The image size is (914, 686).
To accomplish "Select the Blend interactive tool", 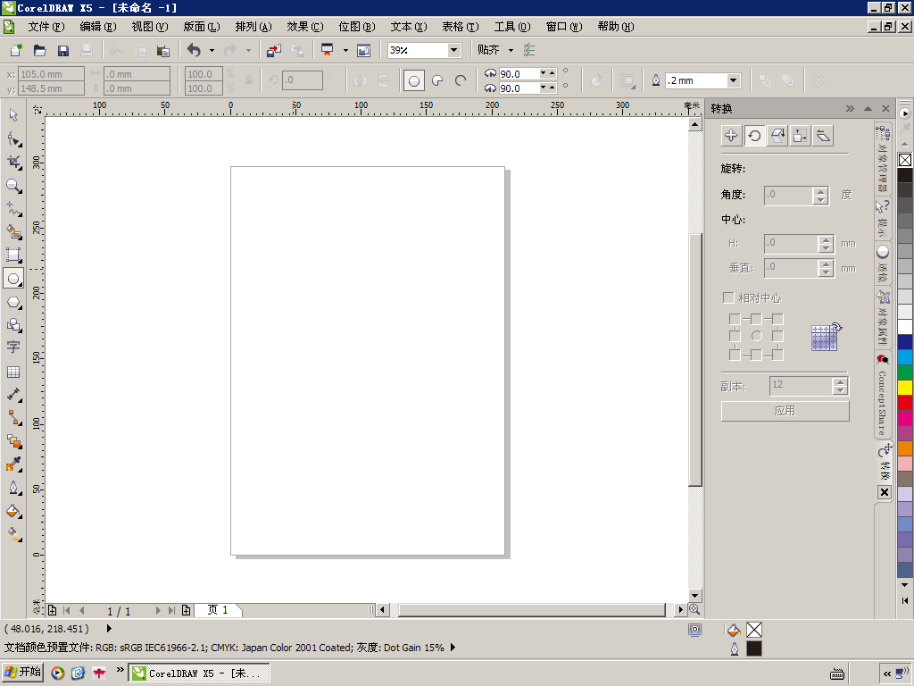I will point(13,441).
